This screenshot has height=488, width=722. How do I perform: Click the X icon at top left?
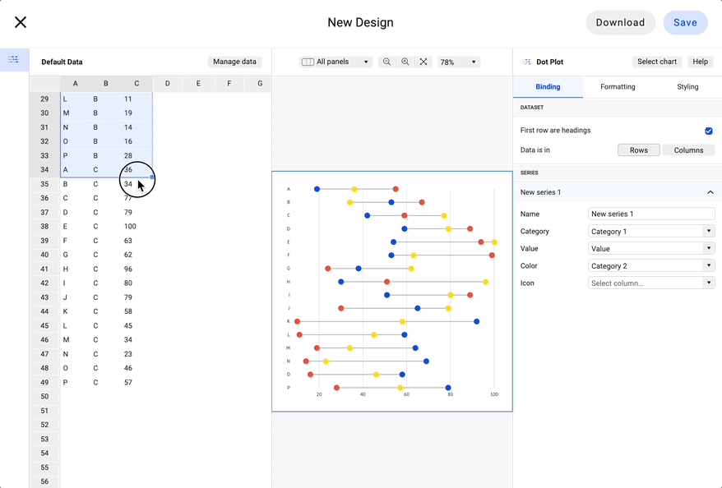[x=21, y=22]
